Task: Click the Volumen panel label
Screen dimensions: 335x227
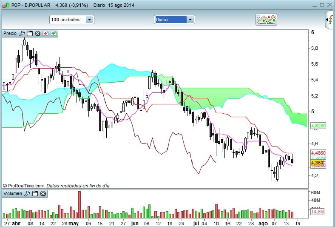Action: coord(13,194)
